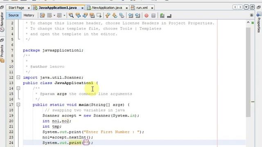Click the Last Edit toolbar icon

tap(43, 16)
